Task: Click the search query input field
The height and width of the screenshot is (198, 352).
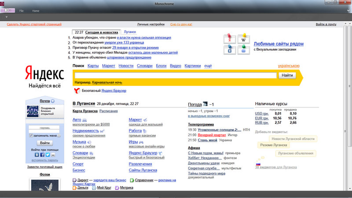Action: point(176,75)
